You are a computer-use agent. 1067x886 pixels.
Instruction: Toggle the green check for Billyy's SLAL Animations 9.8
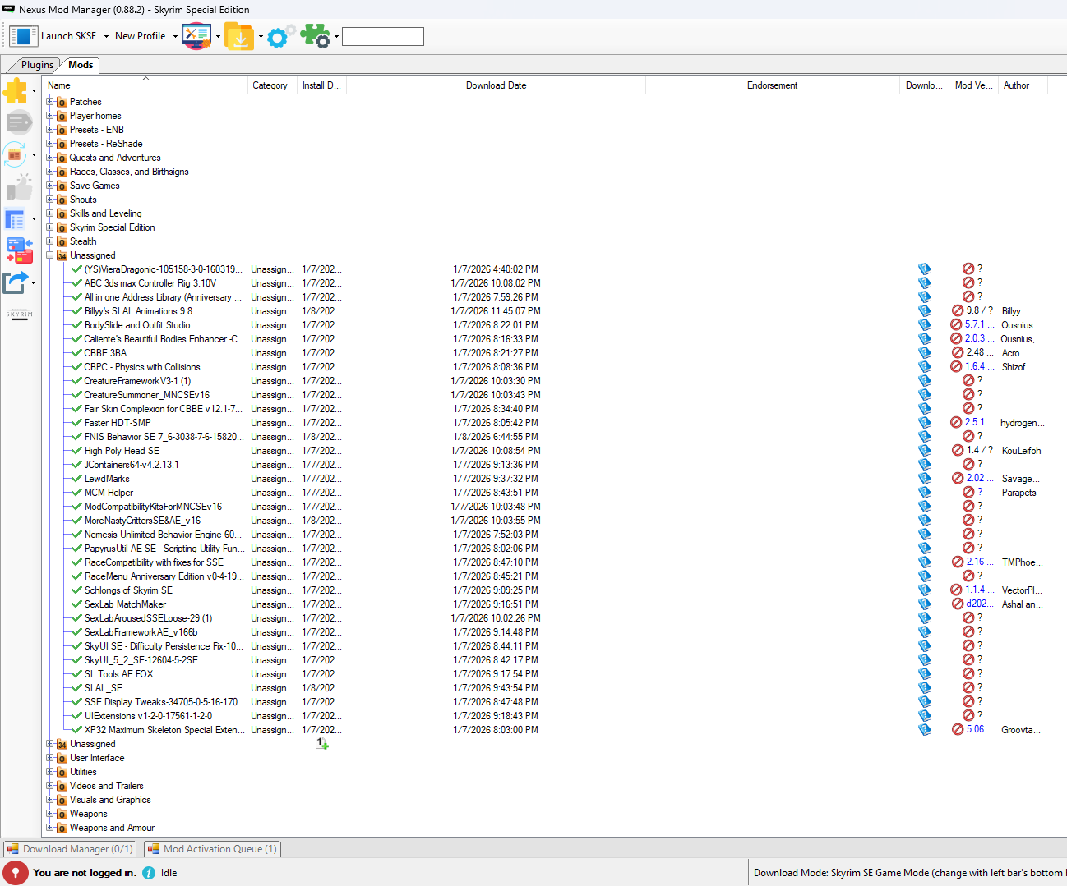[x=76, y=311]
